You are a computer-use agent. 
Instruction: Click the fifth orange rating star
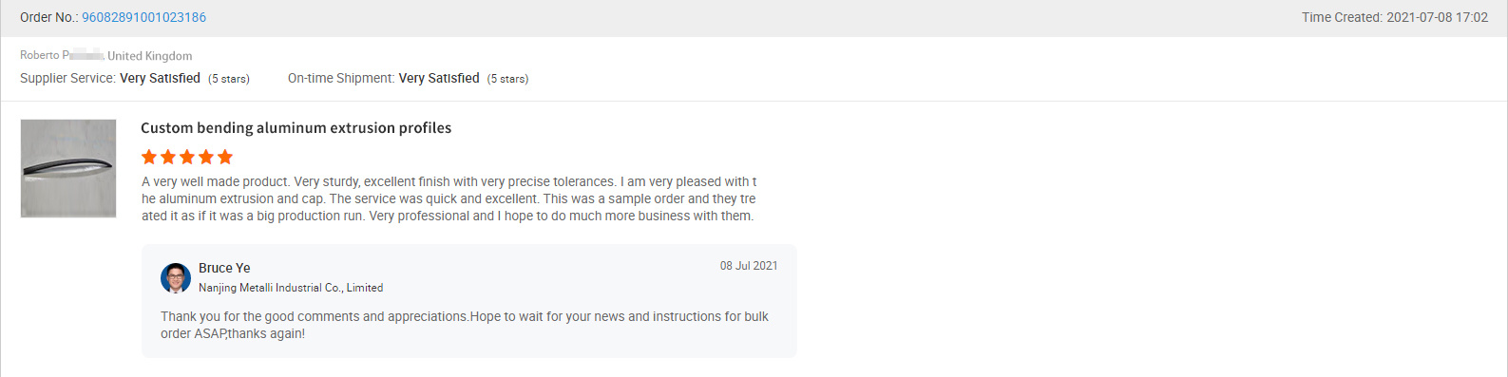(x=225, y=157)
